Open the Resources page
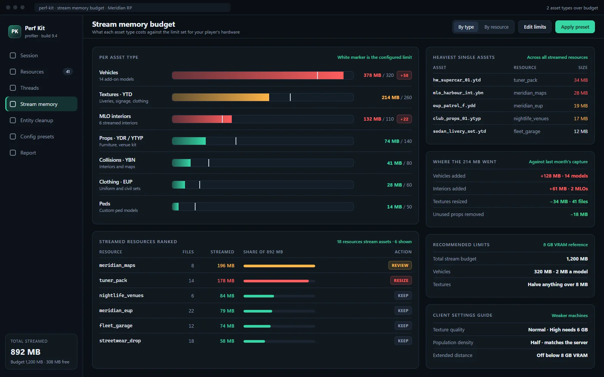This screenshot has width=604, height=377. [x=42, y=72]
